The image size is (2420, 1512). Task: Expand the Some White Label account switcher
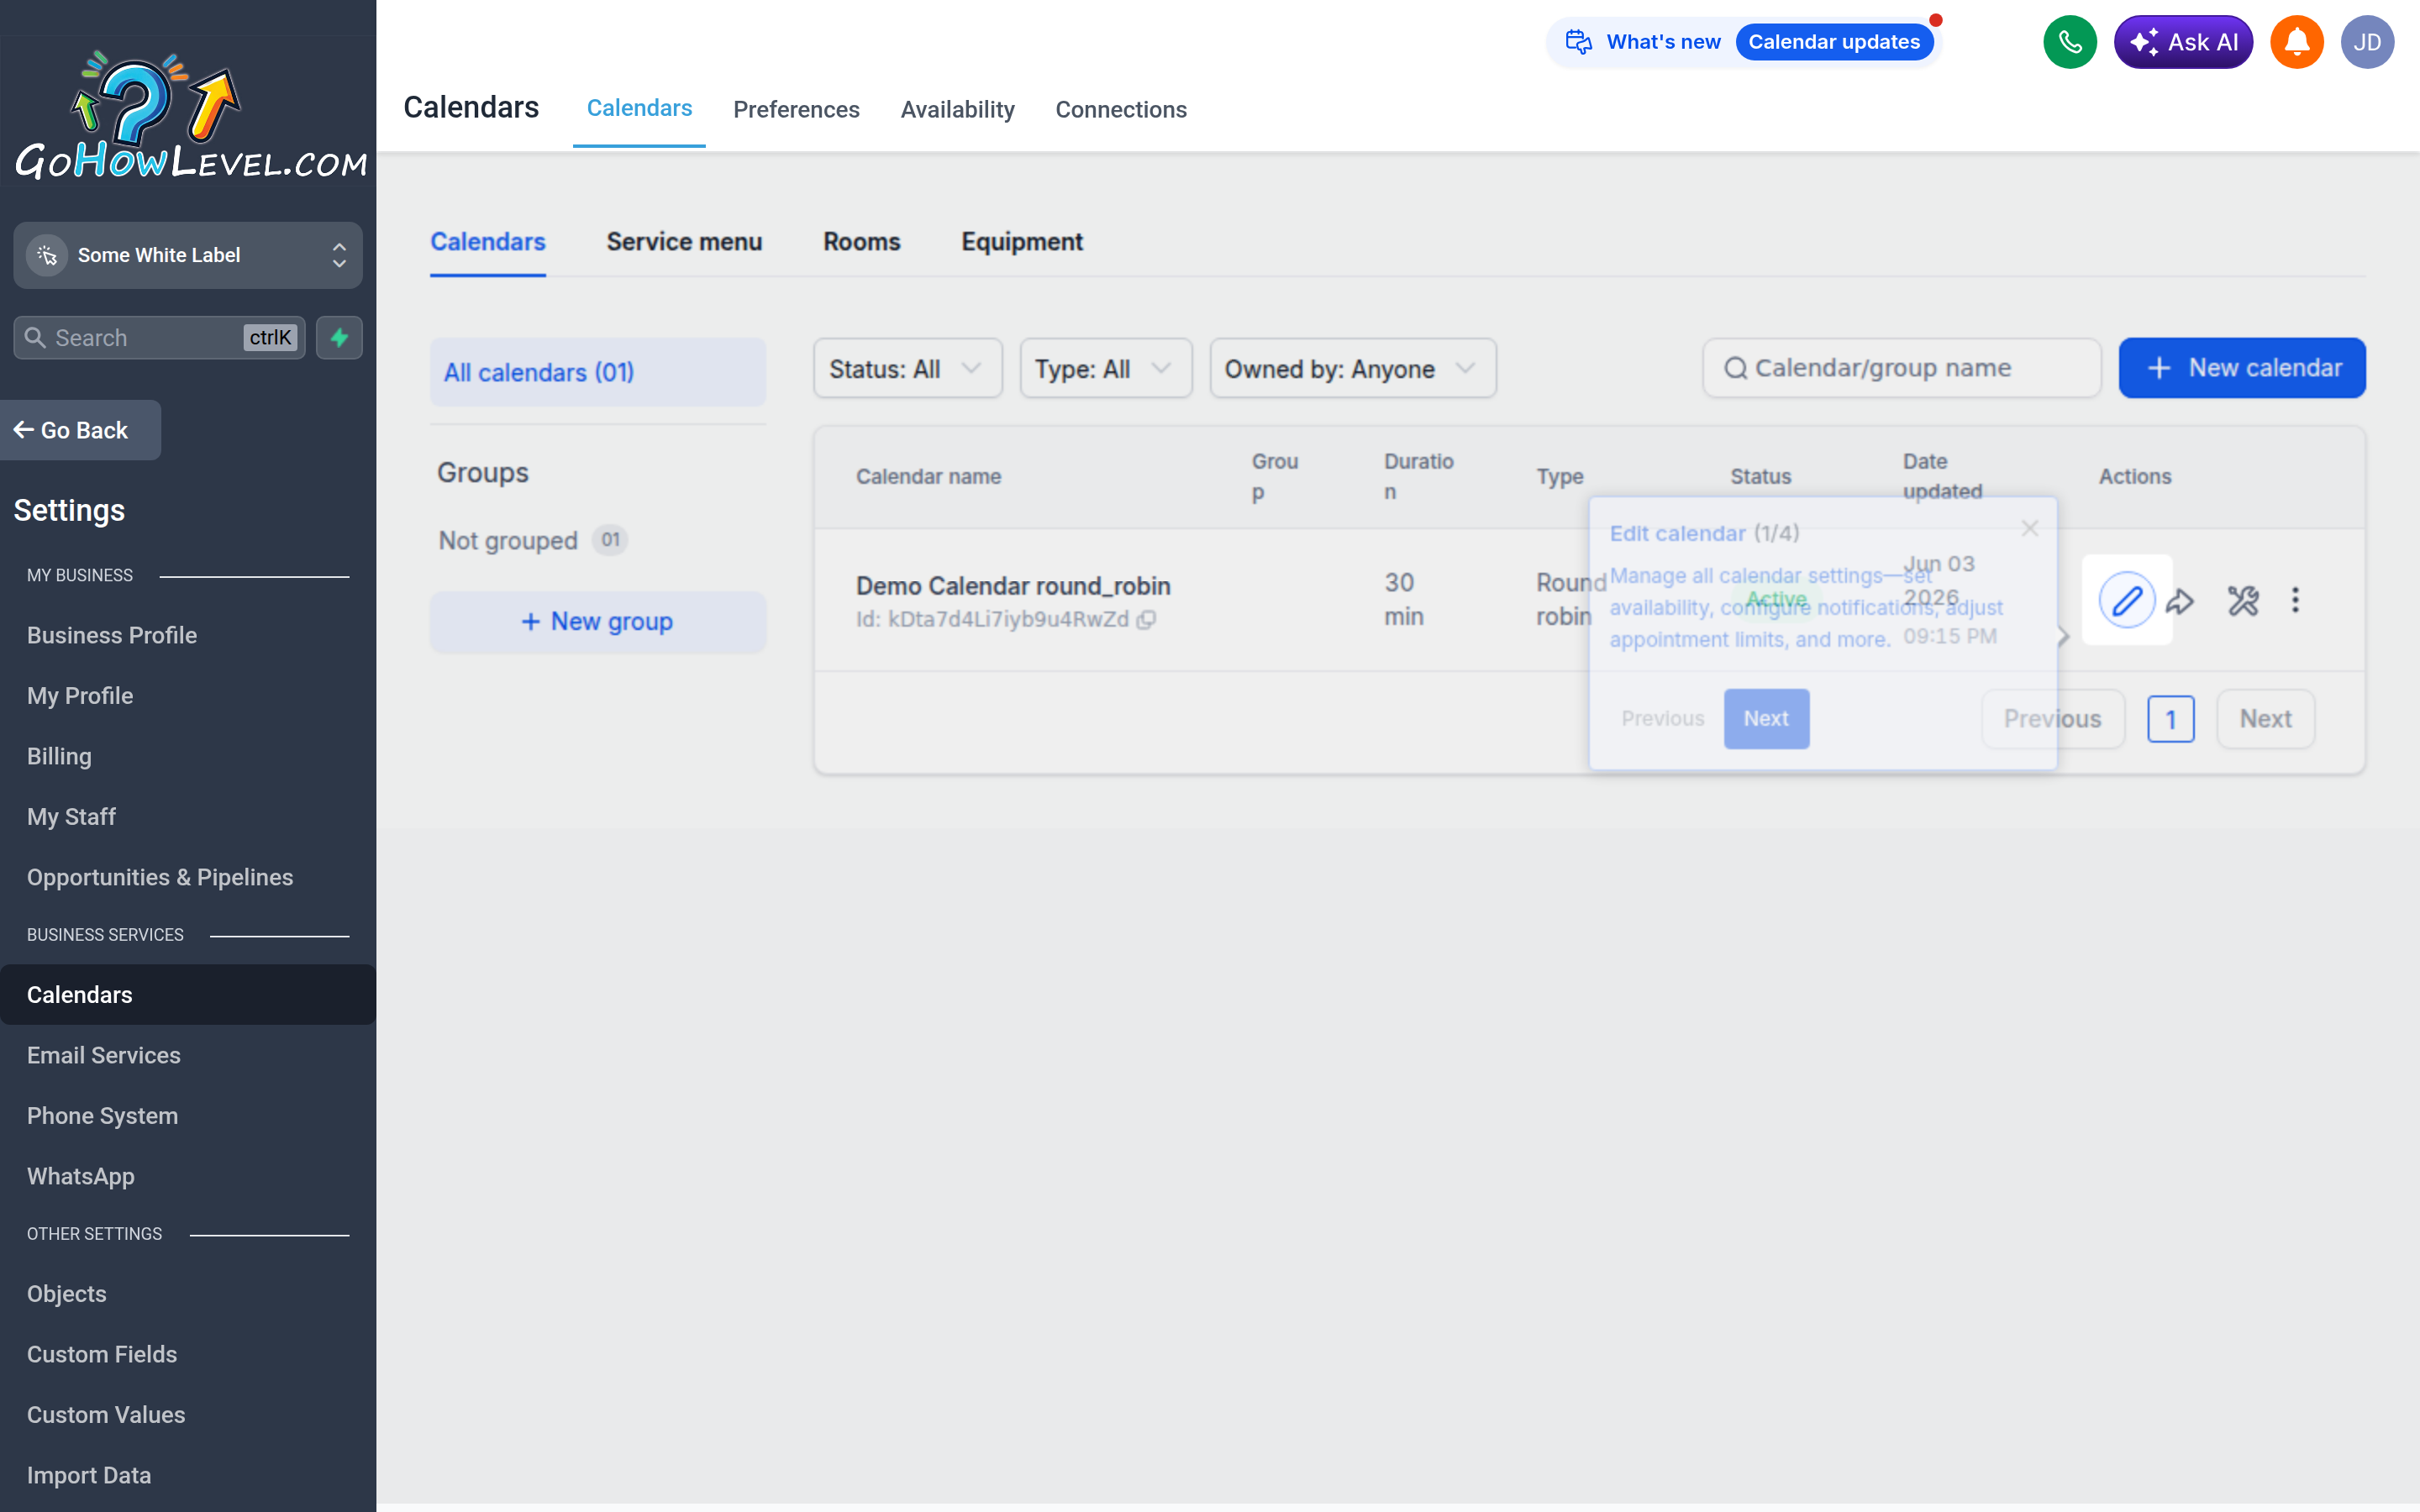188,255
